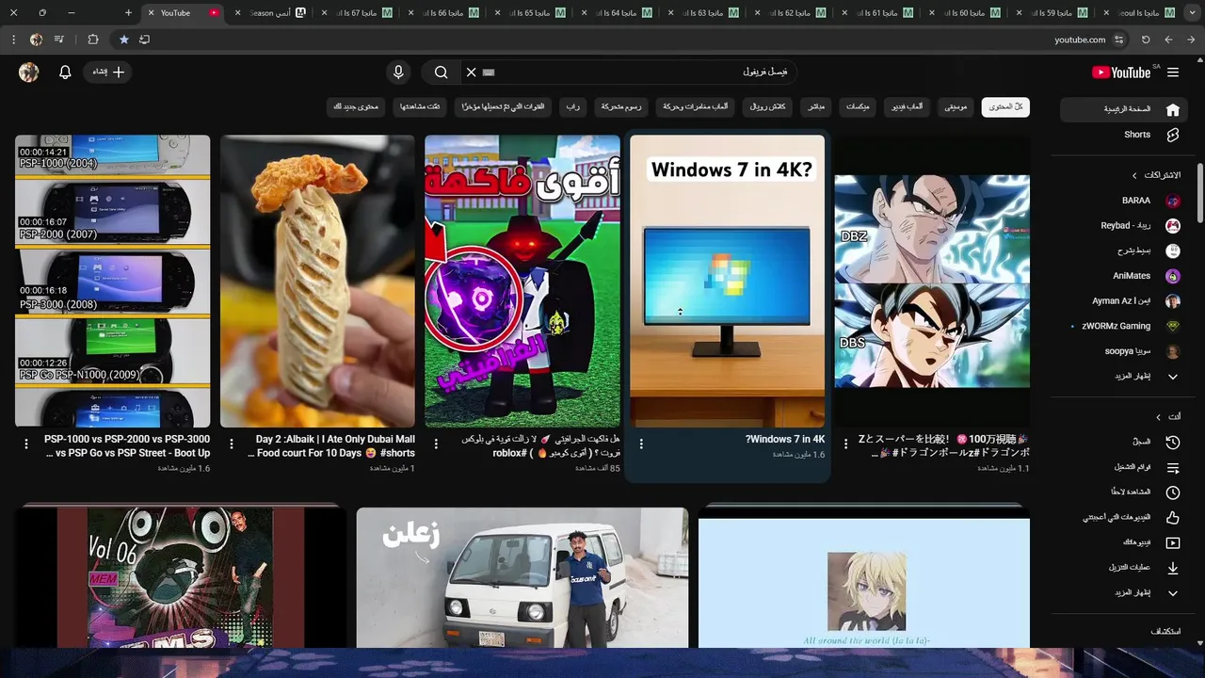Open options for Albaik Day 2 video
The image size is (1205, 678).
tap(232, 444)
